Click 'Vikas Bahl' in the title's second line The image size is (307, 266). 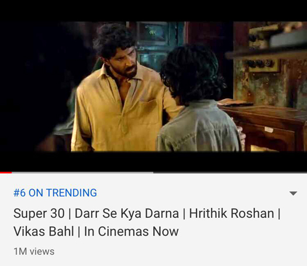pos(44,231)
